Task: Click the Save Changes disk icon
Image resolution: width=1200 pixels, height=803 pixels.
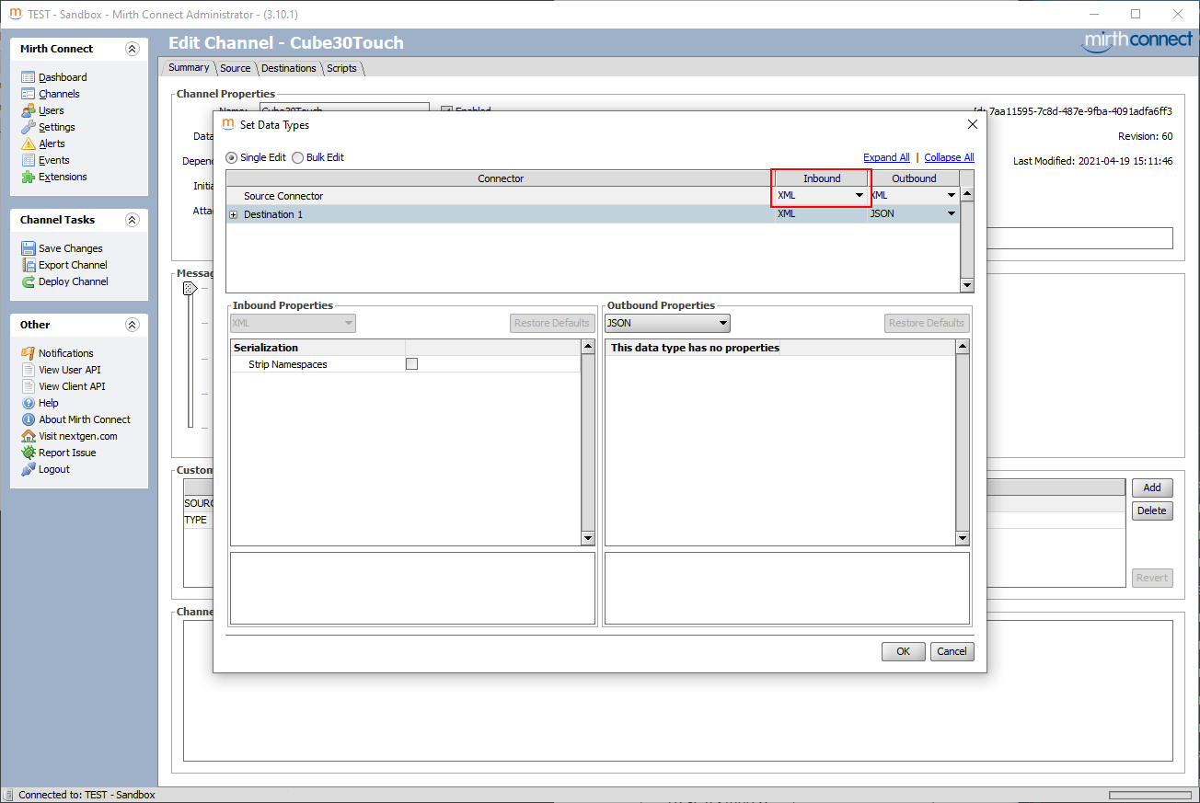Action: pos(29,248)
